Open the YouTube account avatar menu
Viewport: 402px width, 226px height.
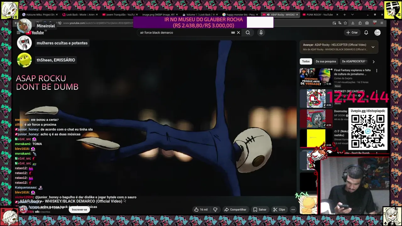378,33
